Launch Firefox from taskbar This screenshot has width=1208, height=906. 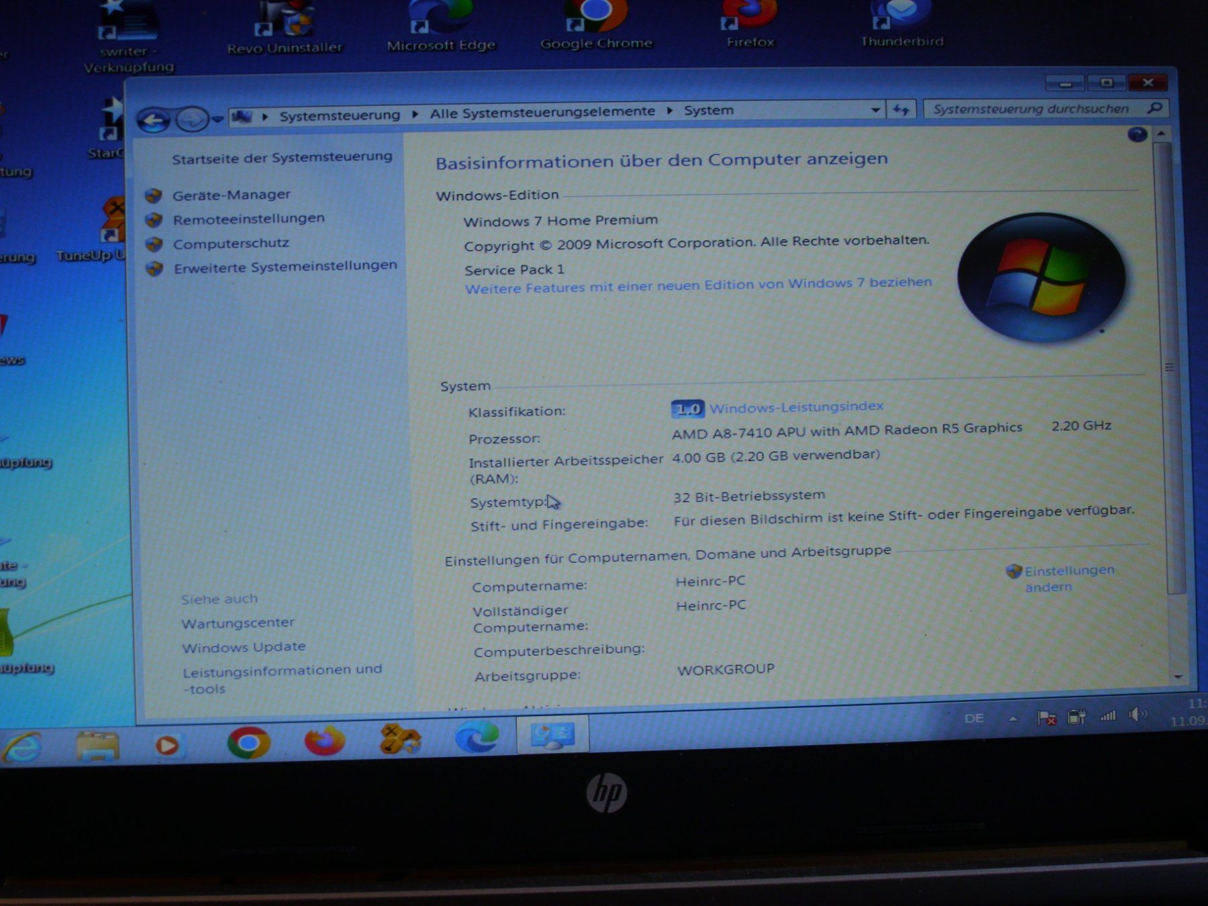[325, 741]
